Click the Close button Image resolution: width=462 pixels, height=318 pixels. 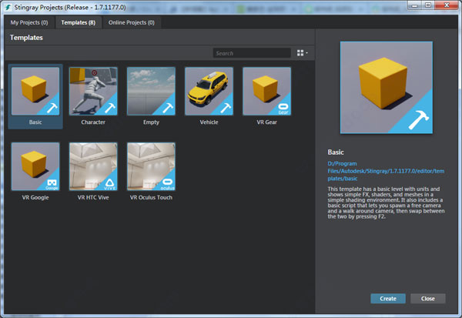428,299
